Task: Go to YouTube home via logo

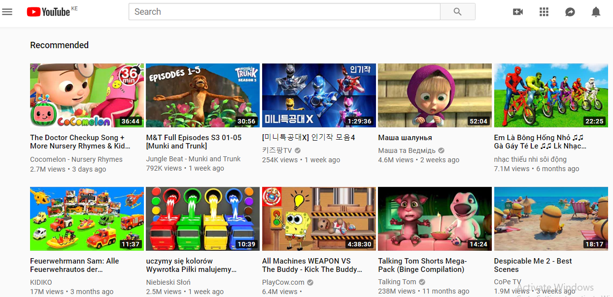Action: (x=48, y=12)
